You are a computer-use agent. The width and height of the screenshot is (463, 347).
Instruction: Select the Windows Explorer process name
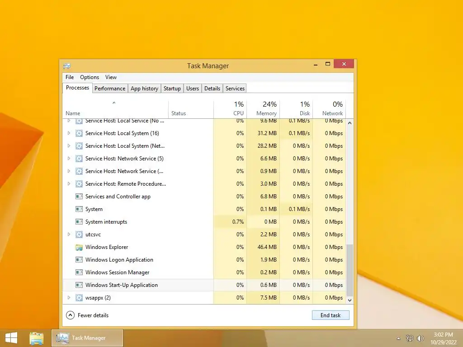pos(107,247)
